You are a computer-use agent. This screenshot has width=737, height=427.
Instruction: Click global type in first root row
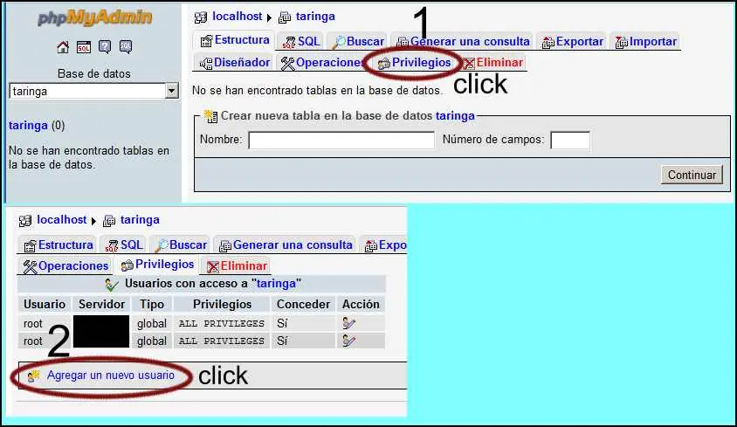[152, 324]
